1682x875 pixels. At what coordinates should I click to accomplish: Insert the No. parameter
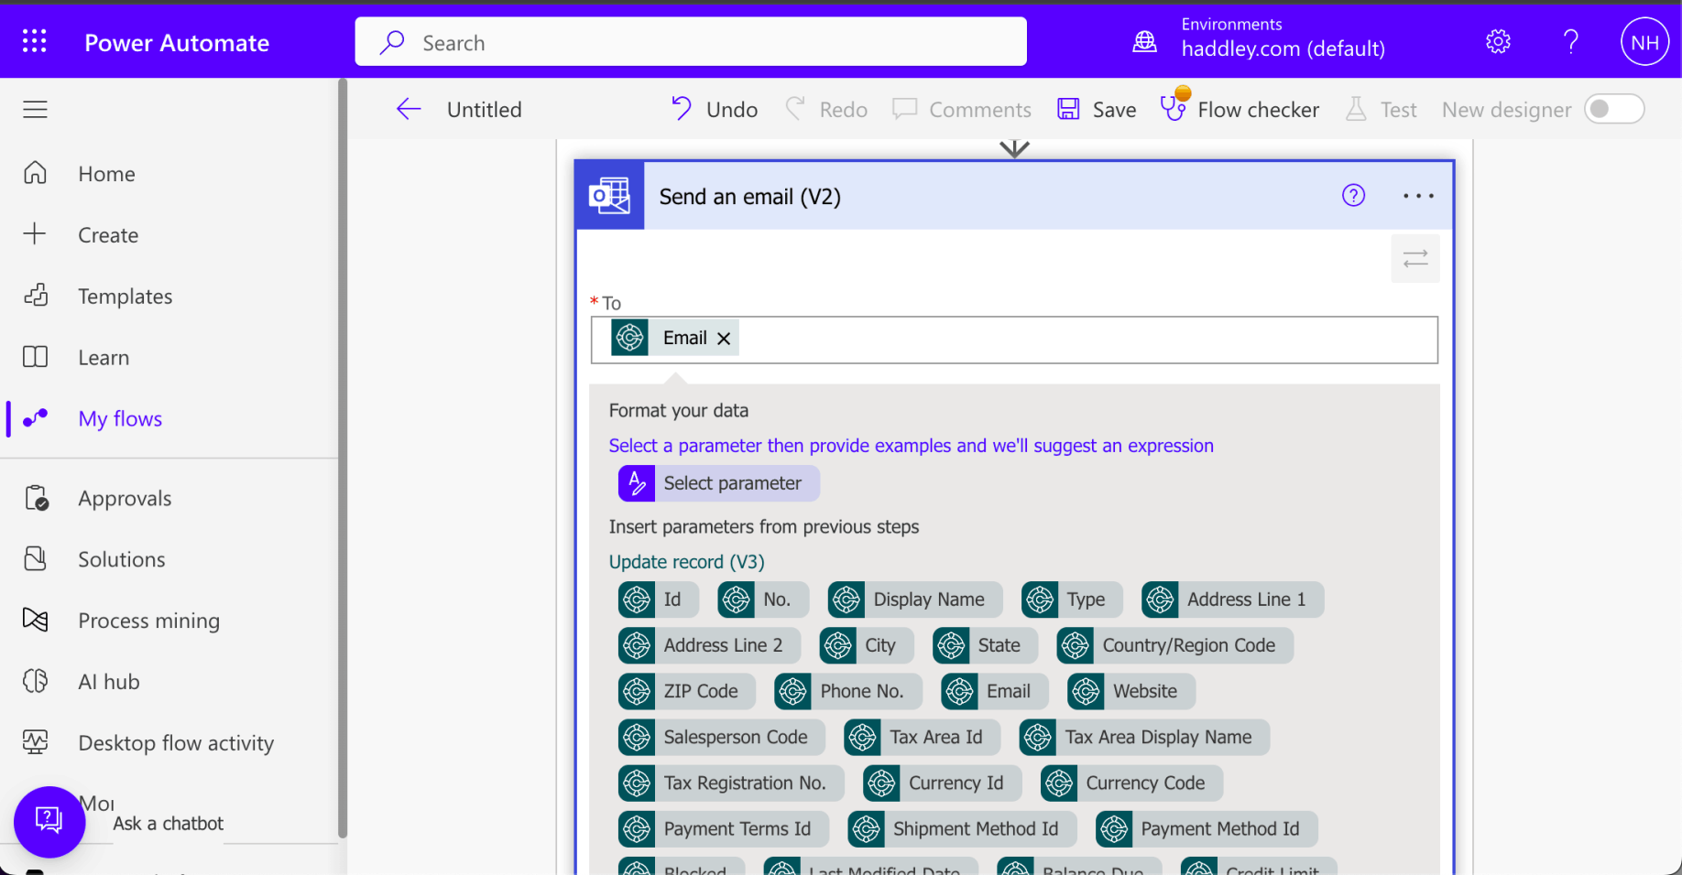point(763,600)
